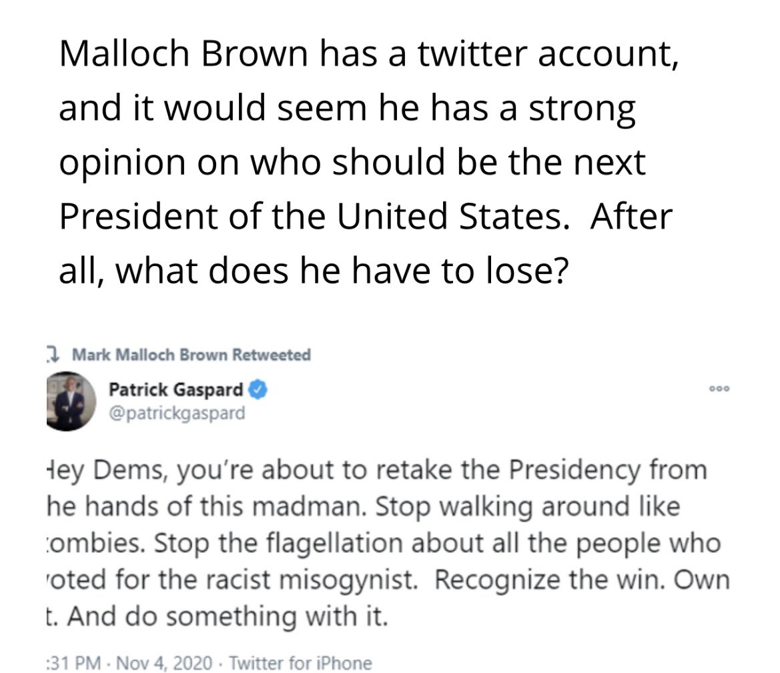The width and height of the screenshot is (780, 673).
Task: Click the retweet arrow icon
Action: point(51,354)
